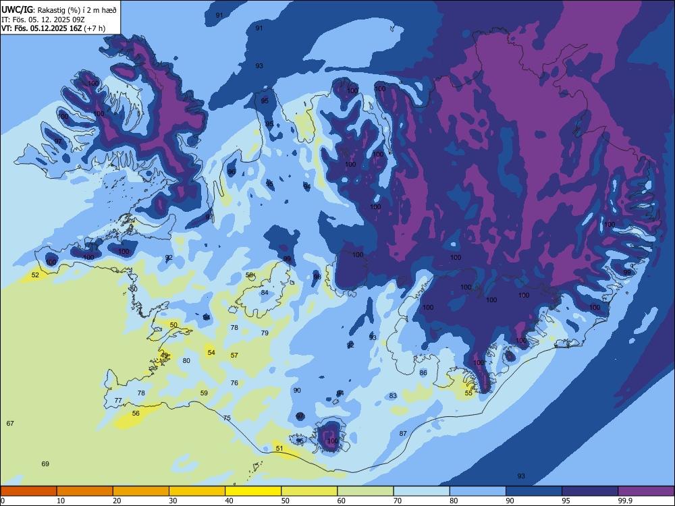Viewport: 675px width, 506px height.
Task: Click the humidity value '59' on the map
Action: [x=204, y=393]
